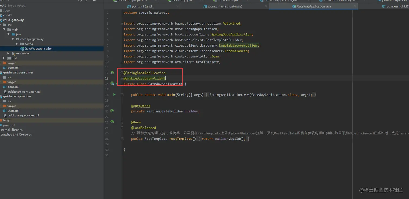Click the 'builder' field on line 21
This screenshot has width=409, height=199.
pyautogui.click(x=191, y=111)
